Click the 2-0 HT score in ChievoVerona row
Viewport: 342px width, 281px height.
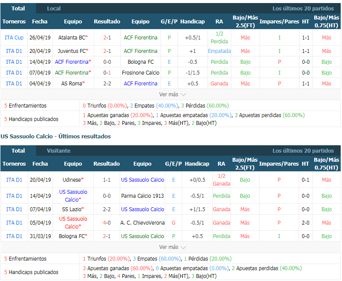tap(306, 223)
